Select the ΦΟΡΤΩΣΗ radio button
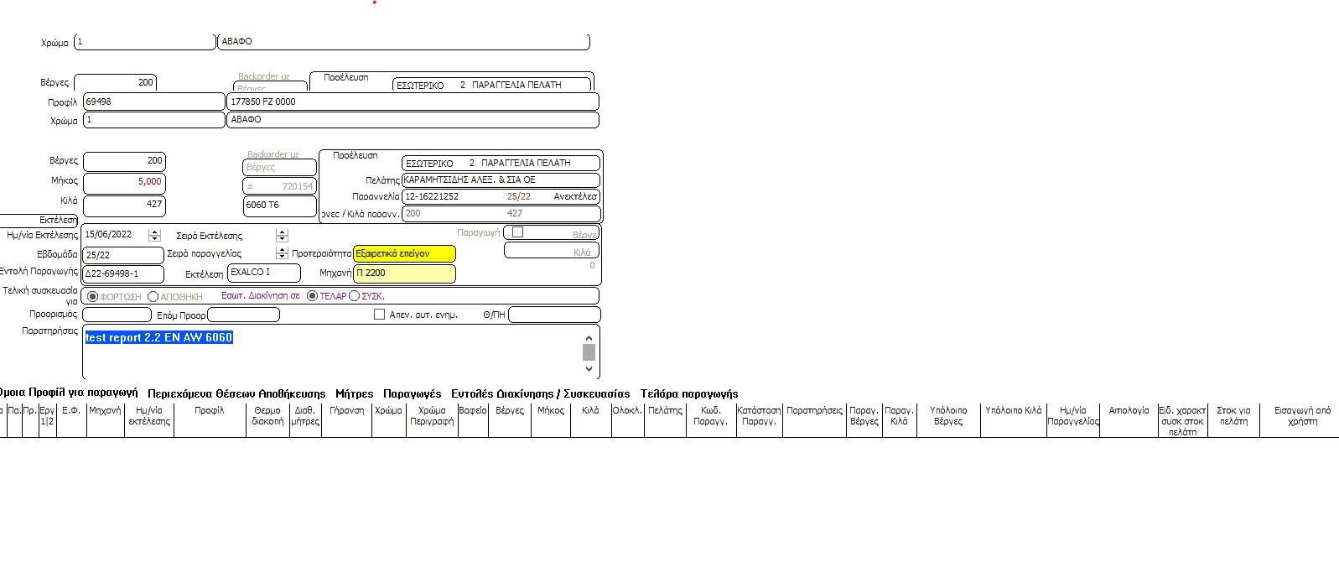 (x=93, y=297)
